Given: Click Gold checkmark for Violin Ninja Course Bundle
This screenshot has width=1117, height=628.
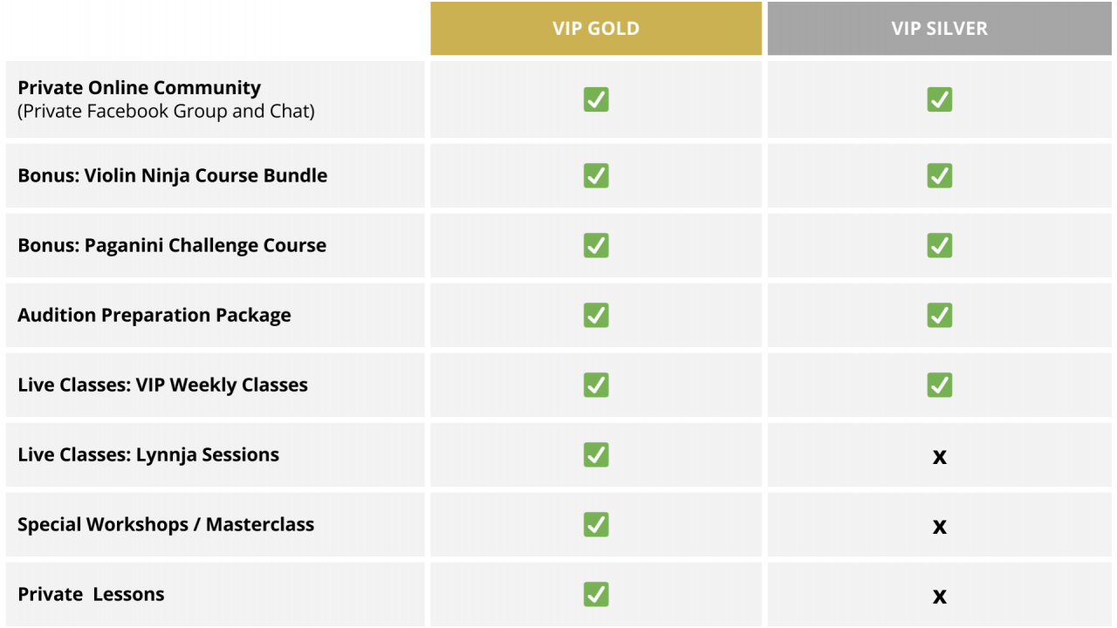Looking at the screenshot, I should click(596, 175).
